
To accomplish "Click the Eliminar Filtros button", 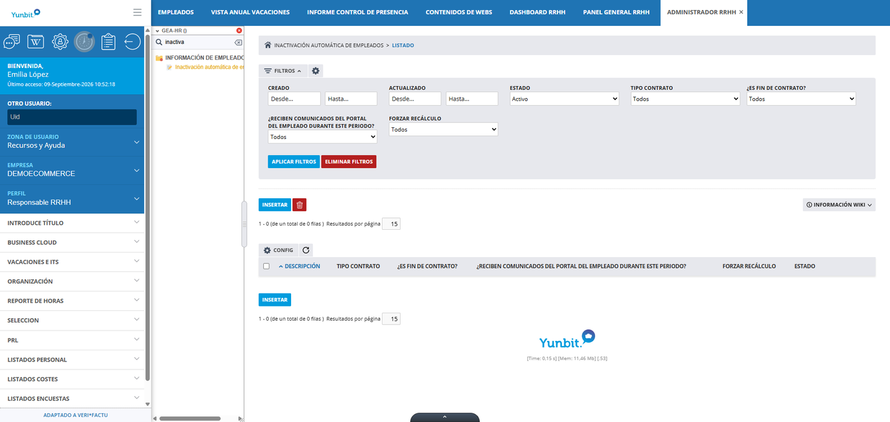I will (x=349, y=161).
